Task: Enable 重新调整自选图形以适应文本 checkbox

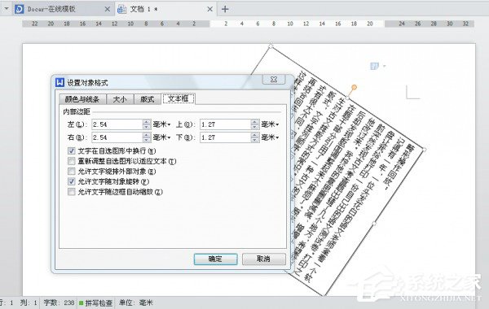Action: click(72, 161)
